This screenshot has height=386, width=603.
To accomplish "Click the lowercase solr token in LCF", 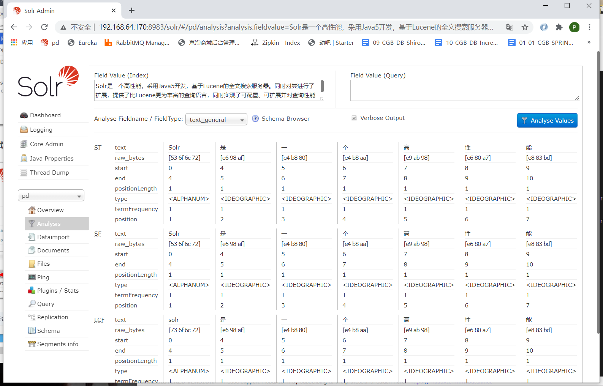I will tap(174, 320).
